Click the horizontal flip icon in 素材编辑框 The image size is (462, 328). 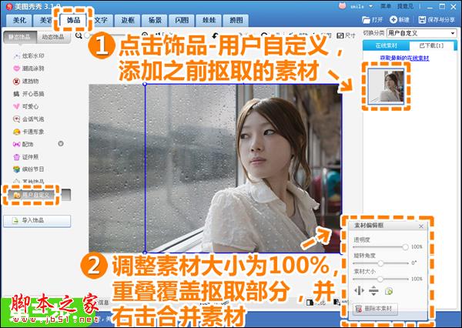(x=359, y=291)
